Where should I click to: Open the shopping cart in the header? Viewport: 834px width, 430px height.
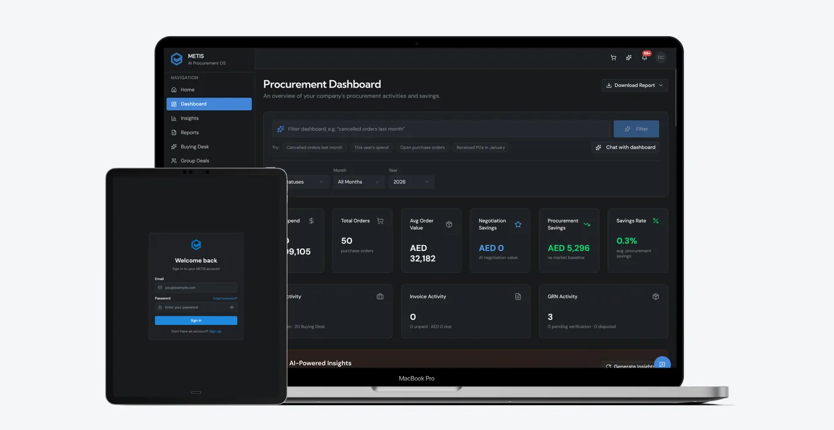point(613,58)
